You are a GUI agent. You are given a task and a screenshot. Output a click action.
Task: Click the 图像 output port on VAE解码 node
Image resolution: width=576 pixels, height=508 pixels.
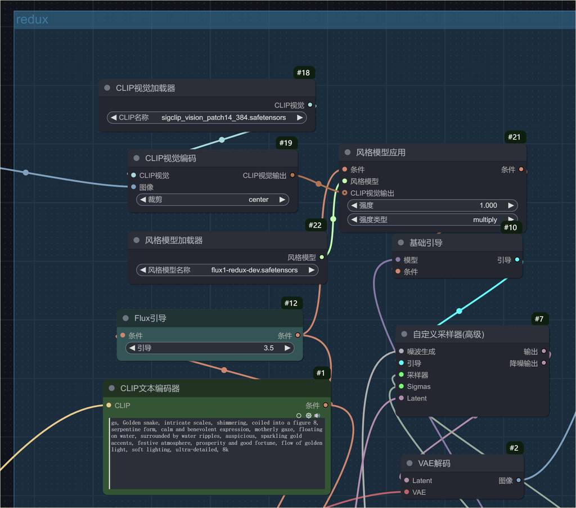(x=519, y=480)
